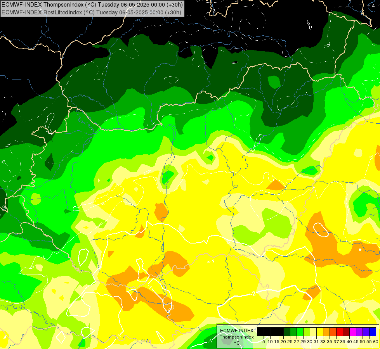Image resolution: width=380 pixels, height=349 pixels.
Task: Click the legend tick label 31
Action: (316, 342)
